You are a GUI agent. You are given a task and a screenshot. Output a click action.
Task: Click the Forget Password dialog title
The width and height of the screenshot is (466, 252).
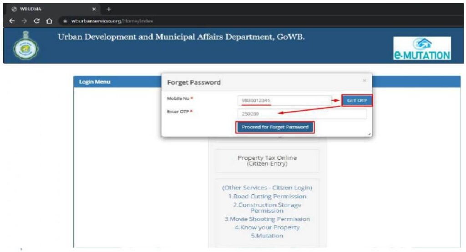(194, 83)
